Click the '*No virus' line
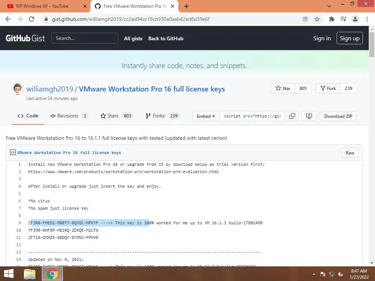Screen dimensions: 375x281 39,201
